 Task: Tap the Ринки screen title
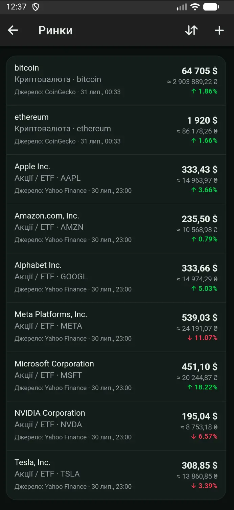(55, 30)
